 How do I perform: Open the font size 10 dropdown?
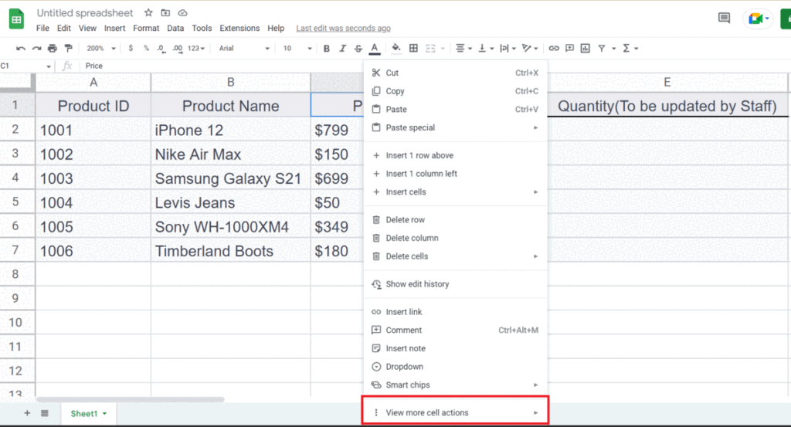point(297,49)
